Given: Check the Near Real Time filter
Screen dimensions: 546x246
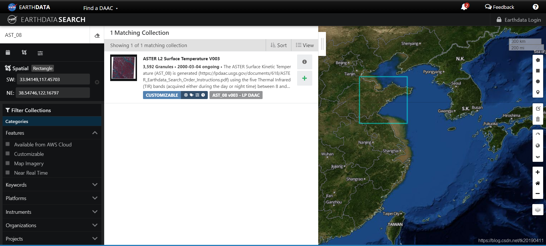Looking at the screenshot, I should (8, 172).
